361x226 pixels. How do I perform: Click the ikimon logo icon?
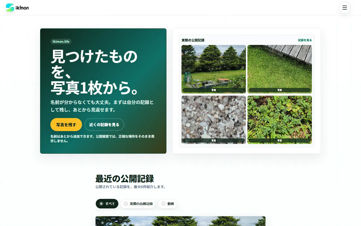[x=10, y=8]
